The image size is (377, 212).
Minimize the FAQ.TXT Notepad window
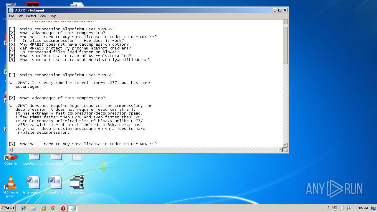(275, 10)
